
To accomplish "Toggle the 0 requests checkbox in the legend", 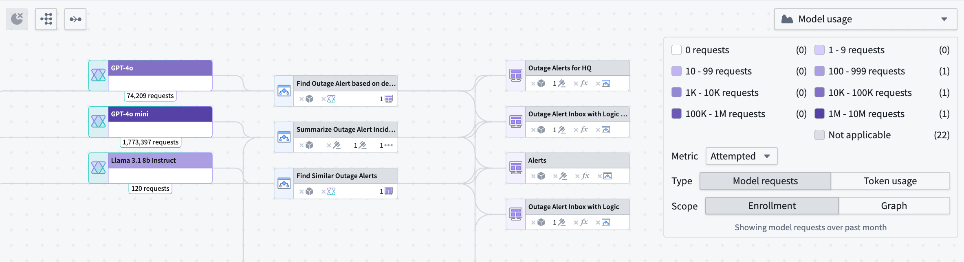I will point(676,50).
